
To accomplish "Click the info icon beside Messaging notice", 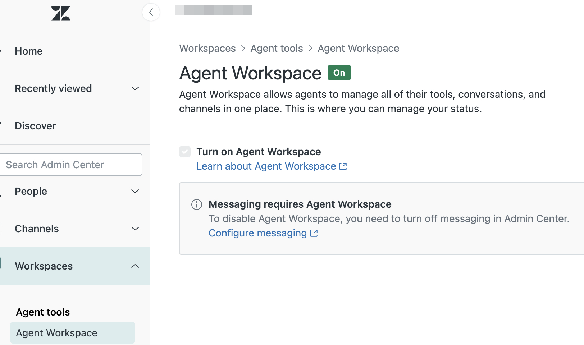I will click(197, 204).
